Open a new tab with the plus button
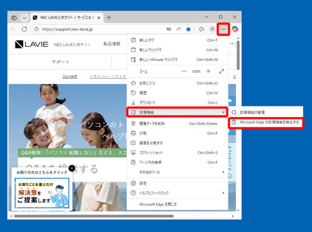The width and height of the screenshot is (312, 232). click(109, 17)
